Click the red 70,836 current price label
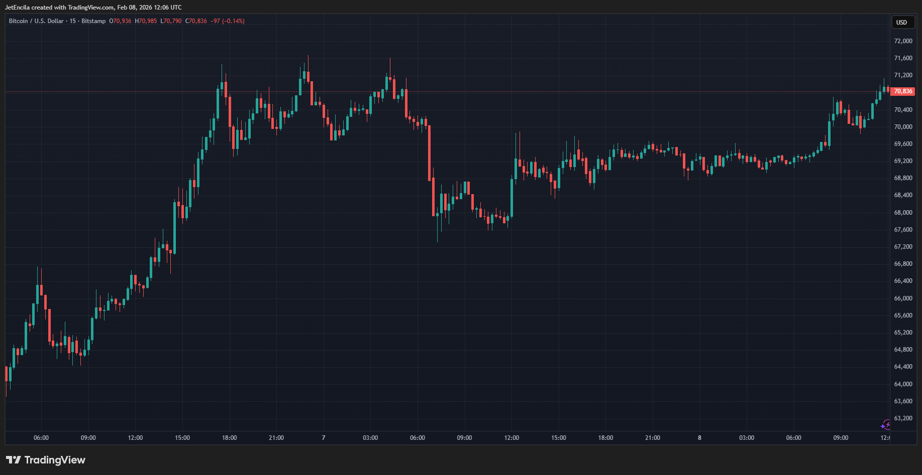Image resolution: width=922 pixels, height=475 pixels. [x=903, y=91]
